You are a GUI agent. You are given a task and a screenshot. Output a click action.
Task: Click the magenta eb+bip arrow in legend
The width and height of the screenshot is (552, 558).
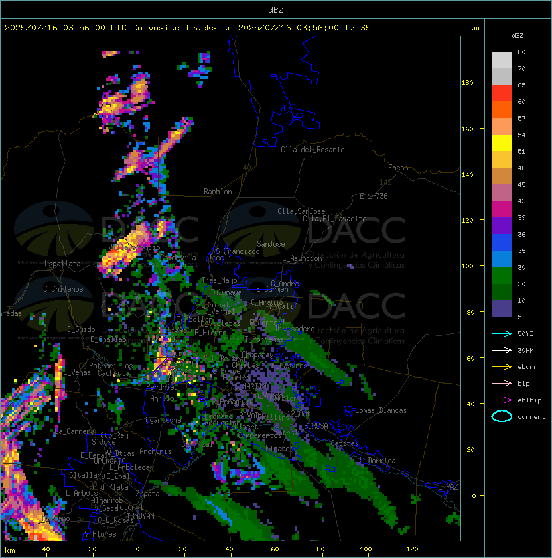pyautogui.click(x=502, y=400)
